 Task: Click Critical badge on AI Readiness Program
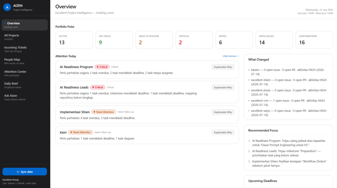(102, 67)
